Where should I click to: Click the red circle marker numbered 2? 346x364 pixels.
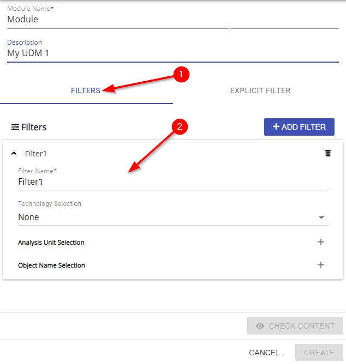tap(180, 127)
